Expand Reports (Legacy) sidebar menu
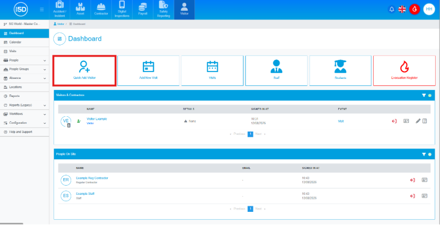440x225 pixels. 24,105
